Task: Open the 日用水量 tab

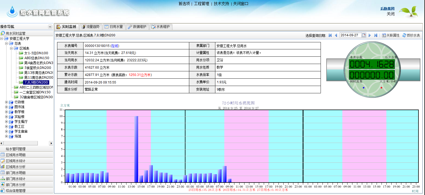Action: pos(113,27)
